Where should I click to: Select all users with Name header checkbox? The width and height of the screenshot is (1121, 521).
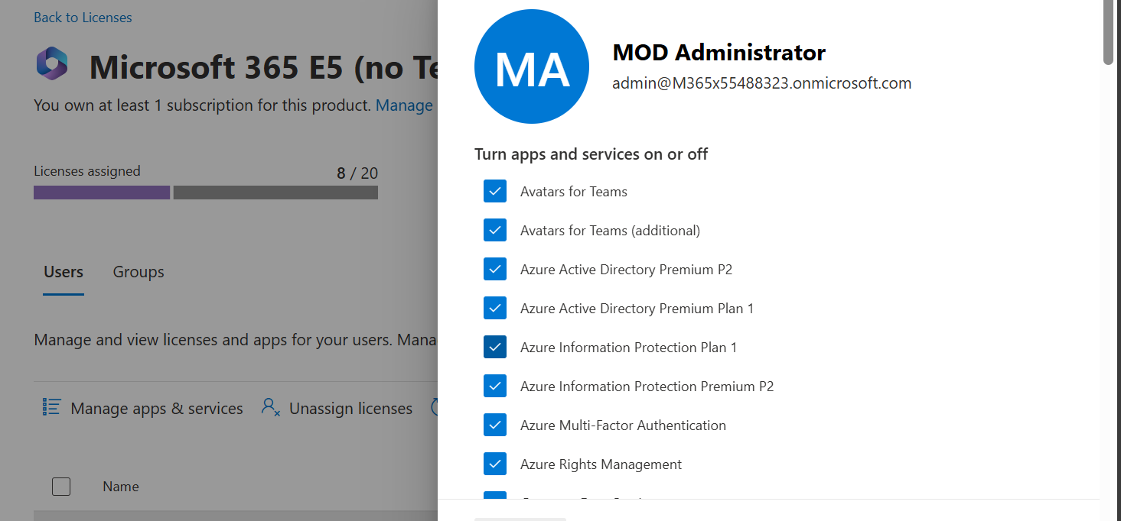coord(61,486)
